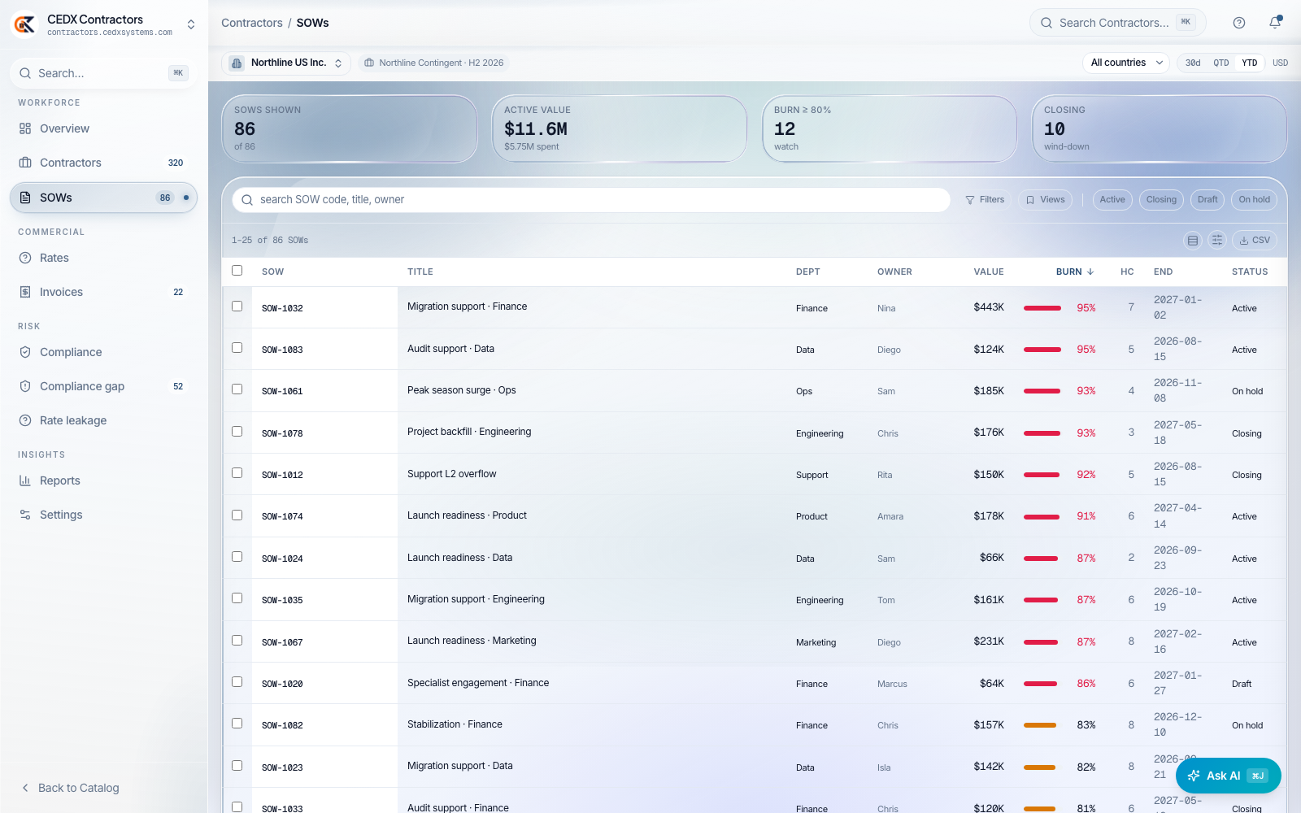Click the Settings sliders icon

click(x=25, y=515)
